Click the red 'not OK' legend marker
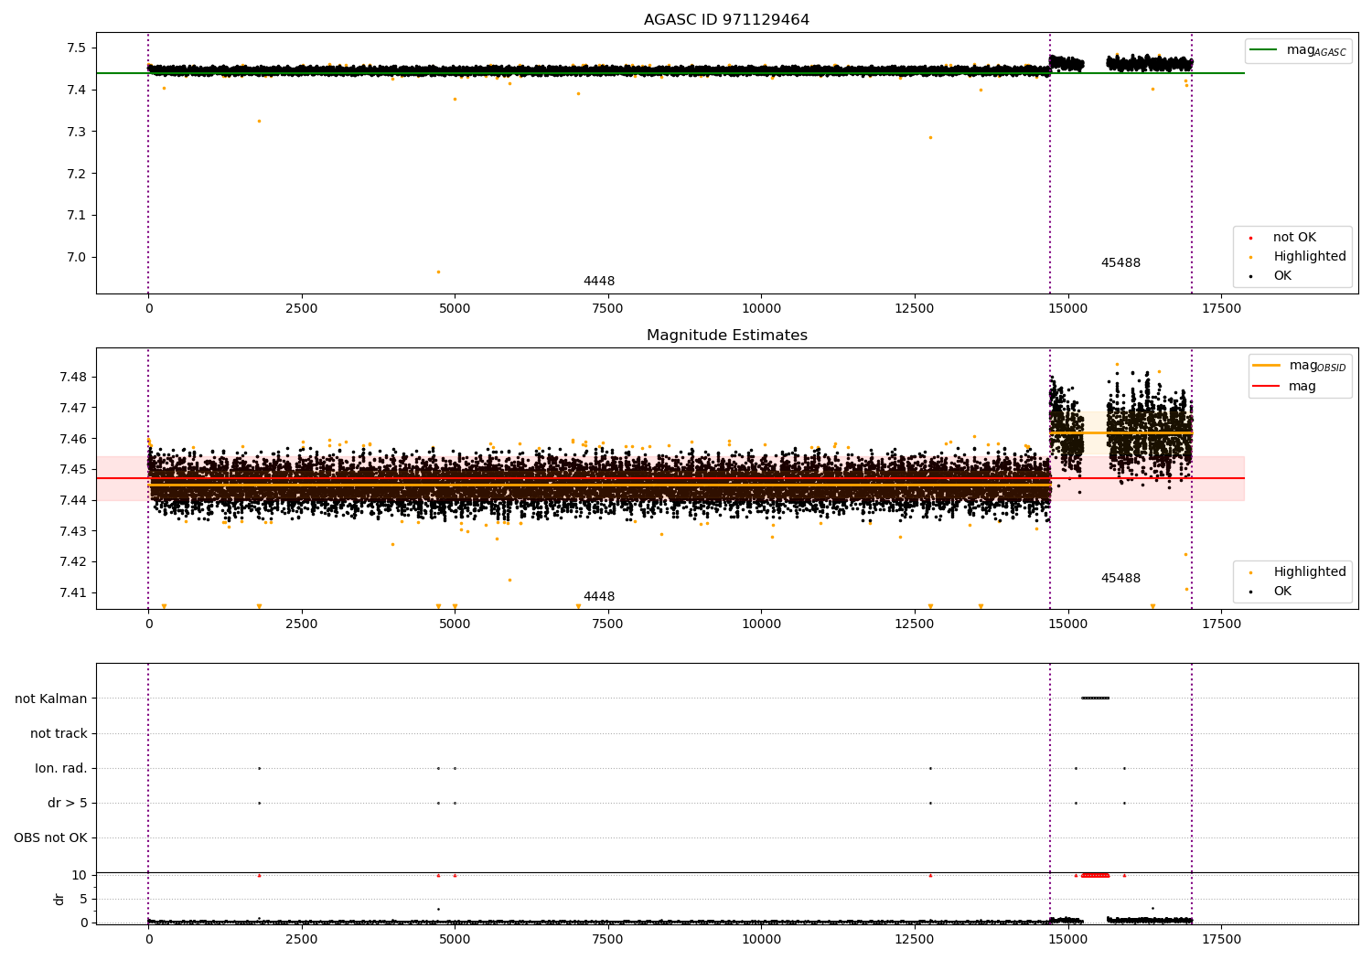This screenshot has width=1372, height=960. pyautogui.click(x=1250, y=238)
